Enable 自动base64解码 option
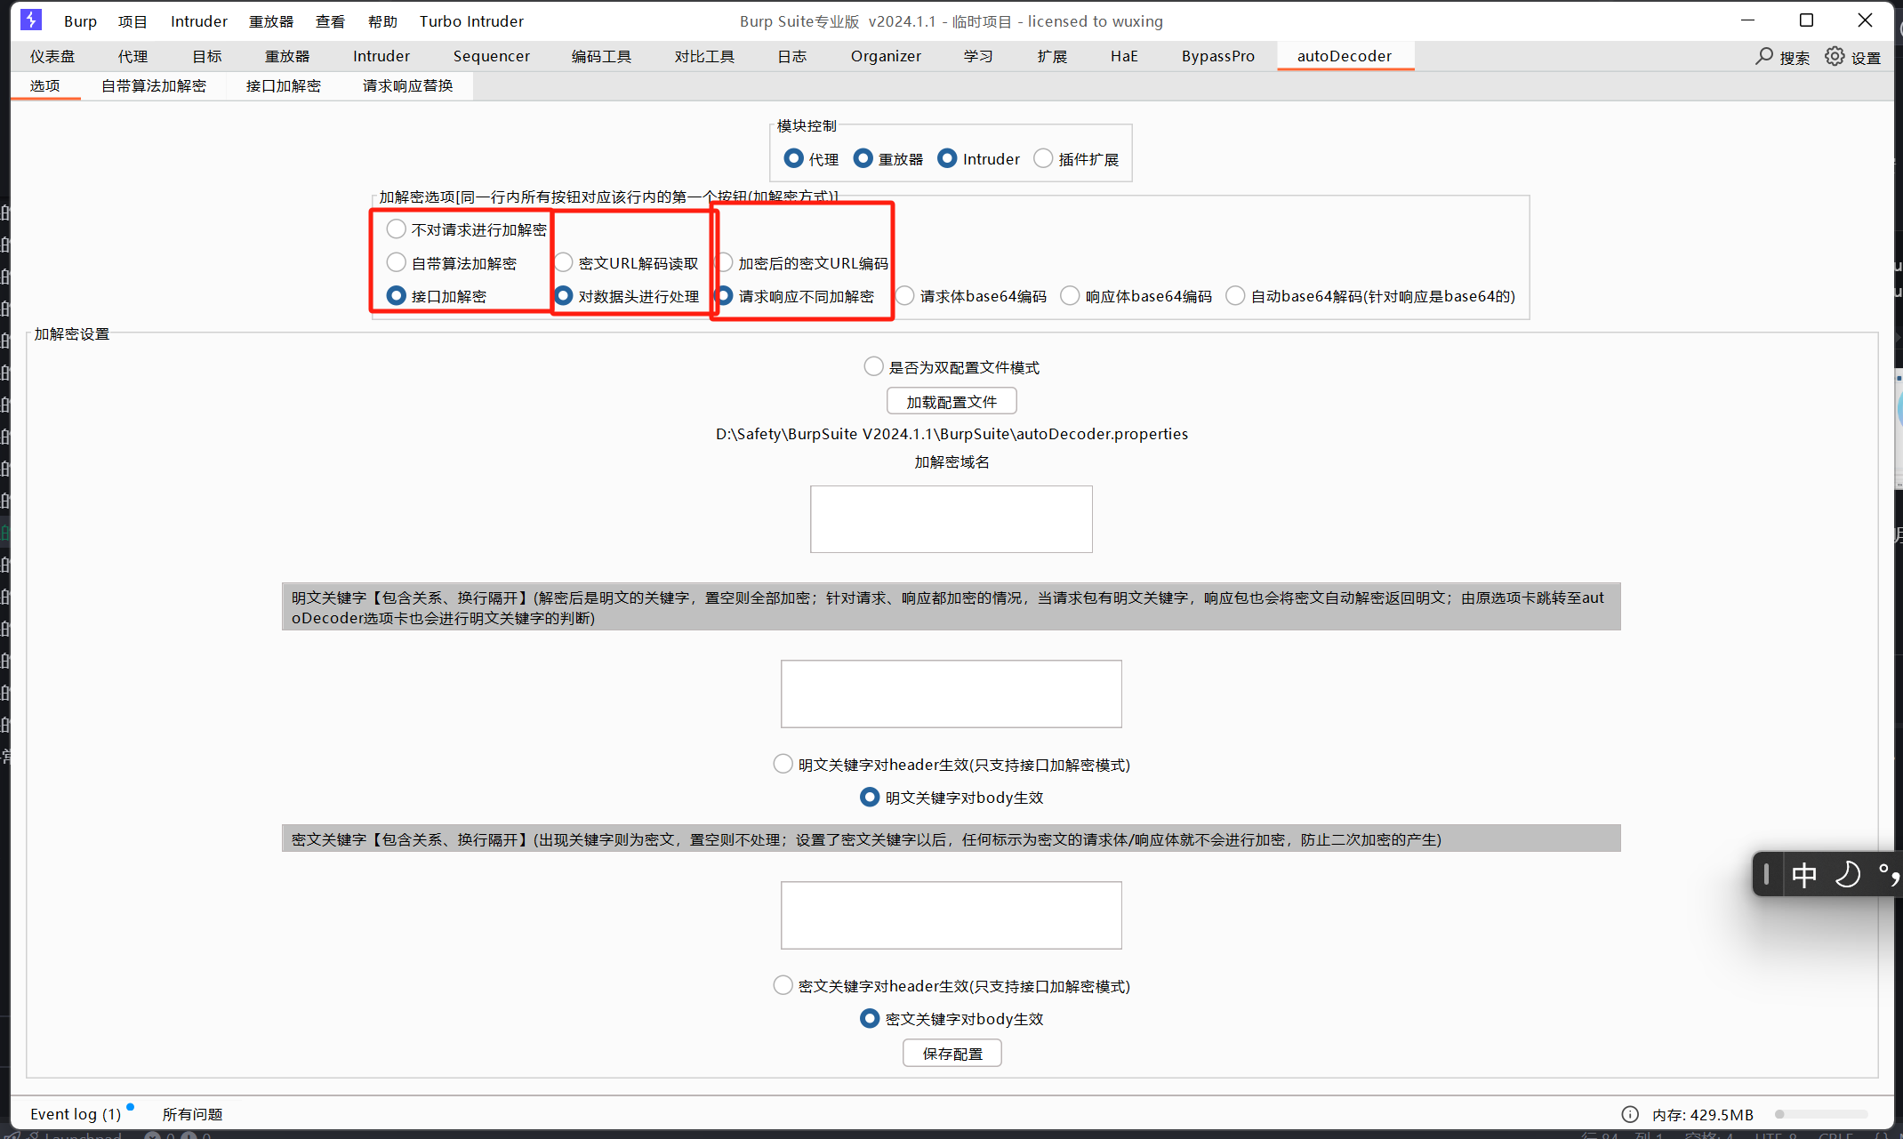Image resolution: width=1903 pixels, height=1139 pixels. 1235,295
